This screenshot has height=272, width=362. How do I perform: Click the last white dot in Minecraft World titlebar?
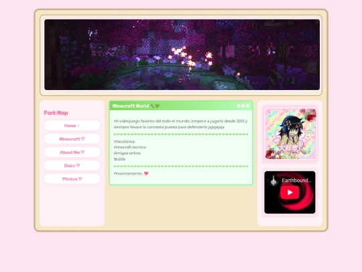248,105
